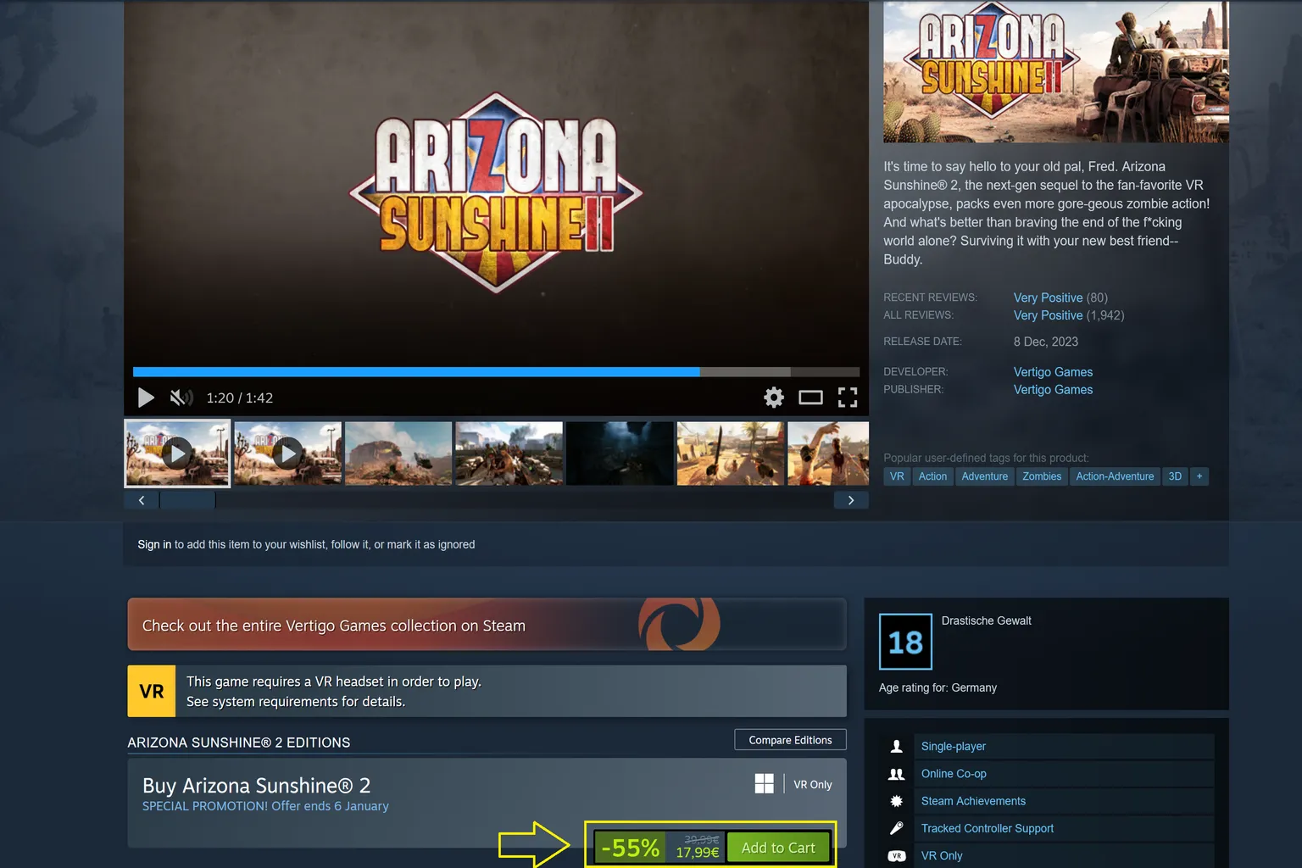Click the VR Only label beside Windows icon
The image size is (1302, 868).
coord(812,785)
